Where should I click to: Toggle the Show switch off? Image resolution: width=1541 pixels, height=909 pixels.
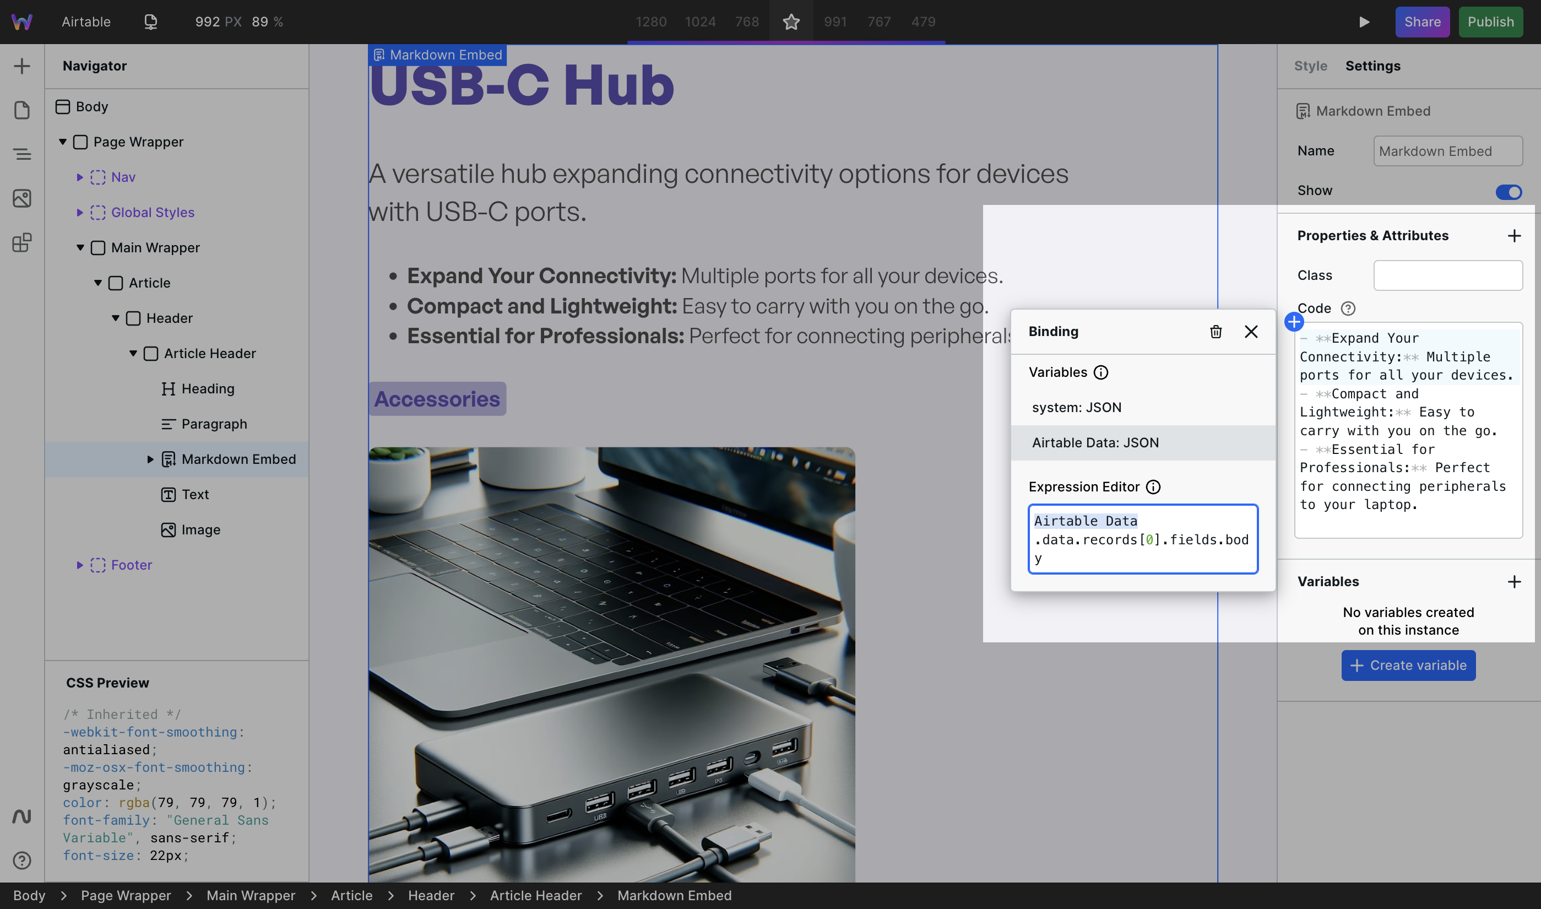1508,192
